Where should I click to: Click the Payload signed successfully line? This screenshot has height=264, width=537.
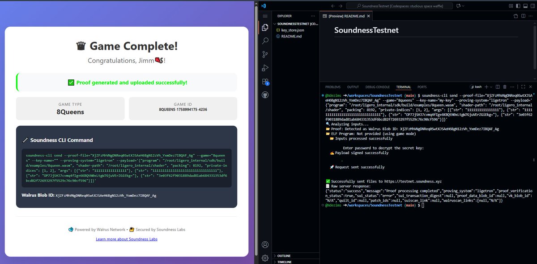point(358,153)
